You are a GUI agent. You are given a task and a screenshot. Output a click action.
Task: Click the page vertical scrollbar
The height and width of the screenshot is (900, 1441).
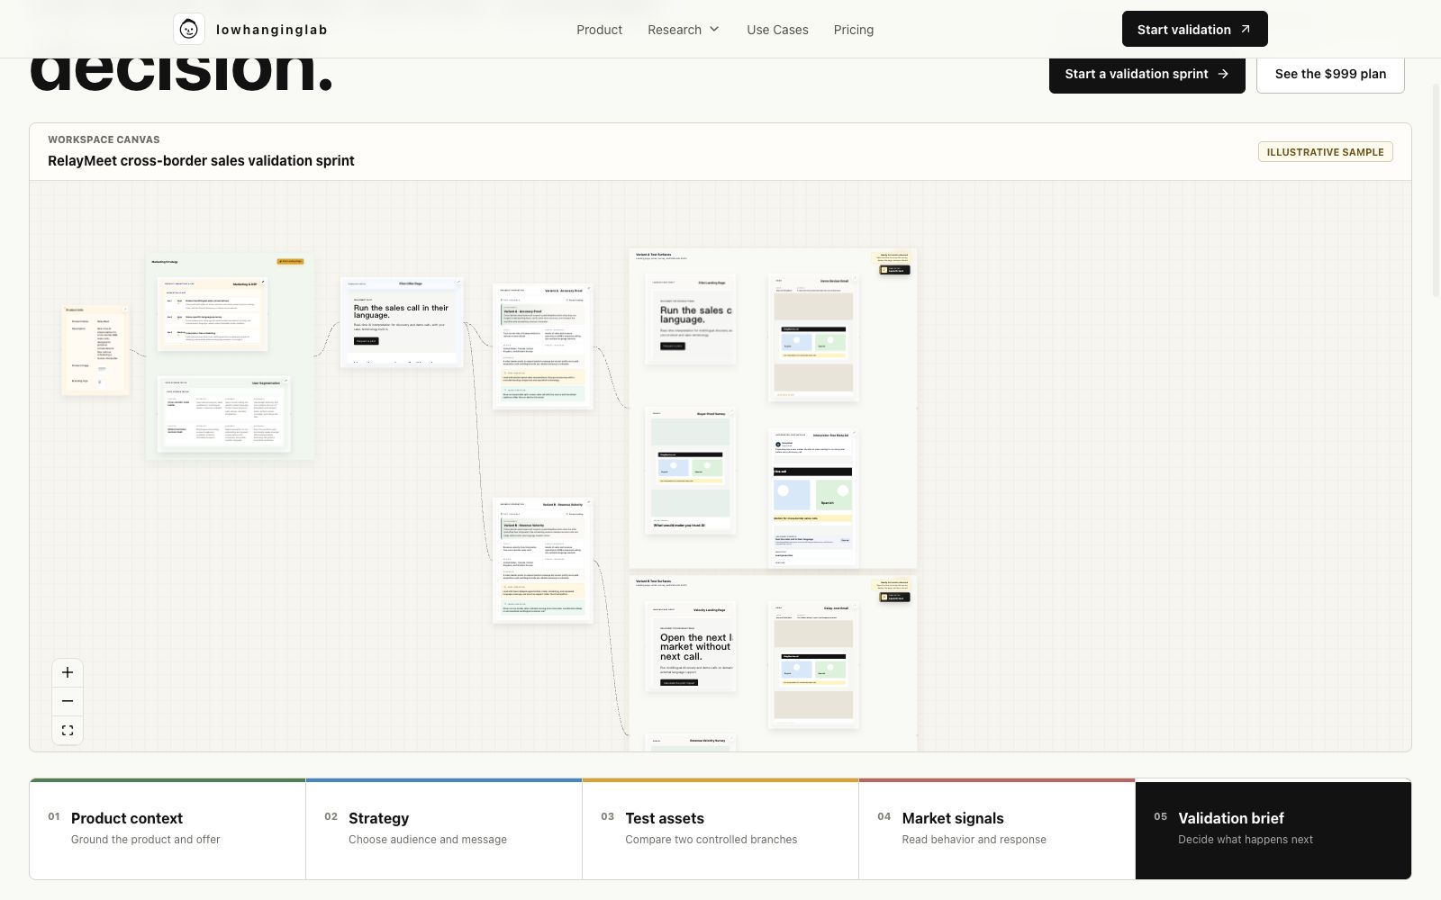[1436, 189]
